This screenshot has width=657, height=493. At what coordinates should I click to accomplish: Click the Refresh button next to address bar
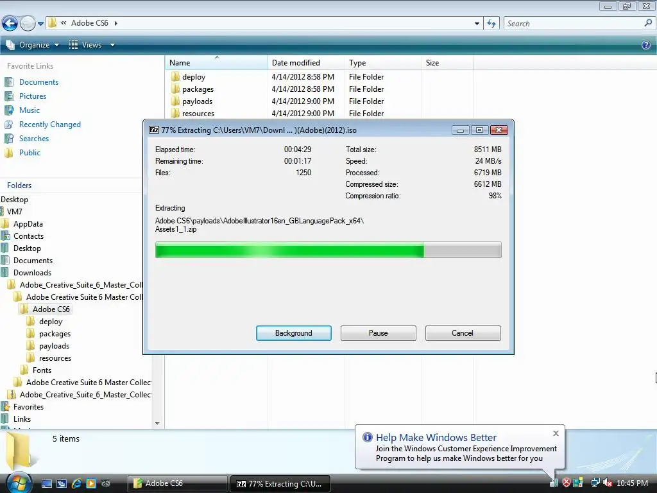(491, 24)
